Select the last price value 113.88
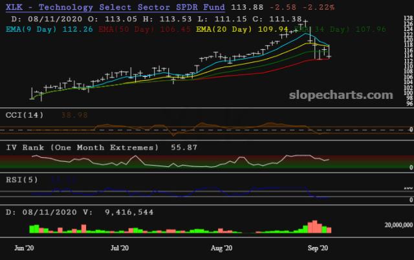 pos(247,7)
